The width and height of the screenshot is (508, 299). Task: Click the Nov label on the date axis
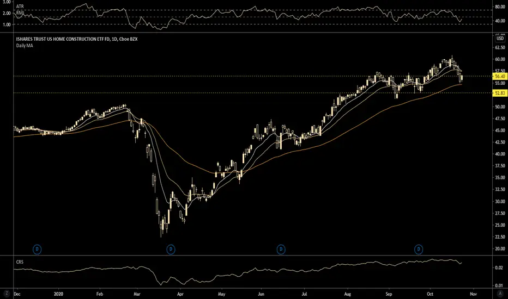pos(473,294)
